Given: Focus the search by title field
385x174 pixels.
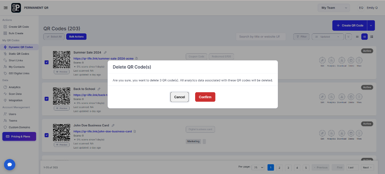Looking at the screenshot, I should pos(261,37).
